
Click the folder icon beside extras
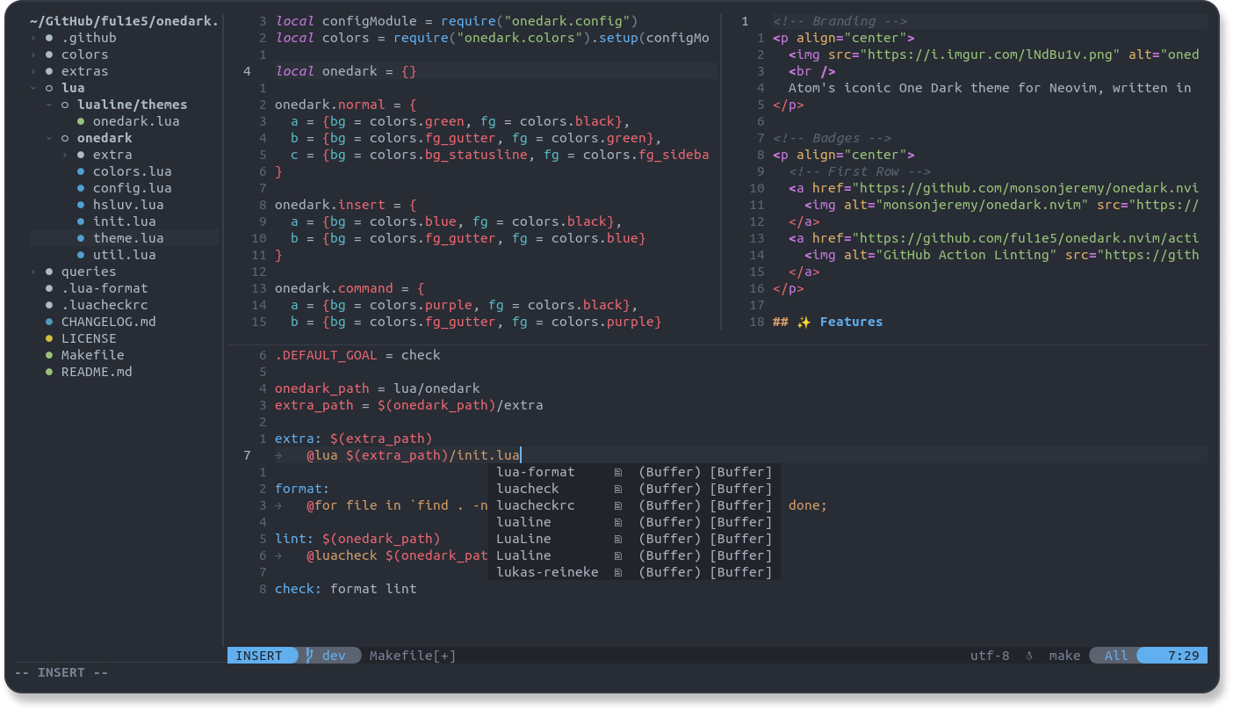pos(49,71)
